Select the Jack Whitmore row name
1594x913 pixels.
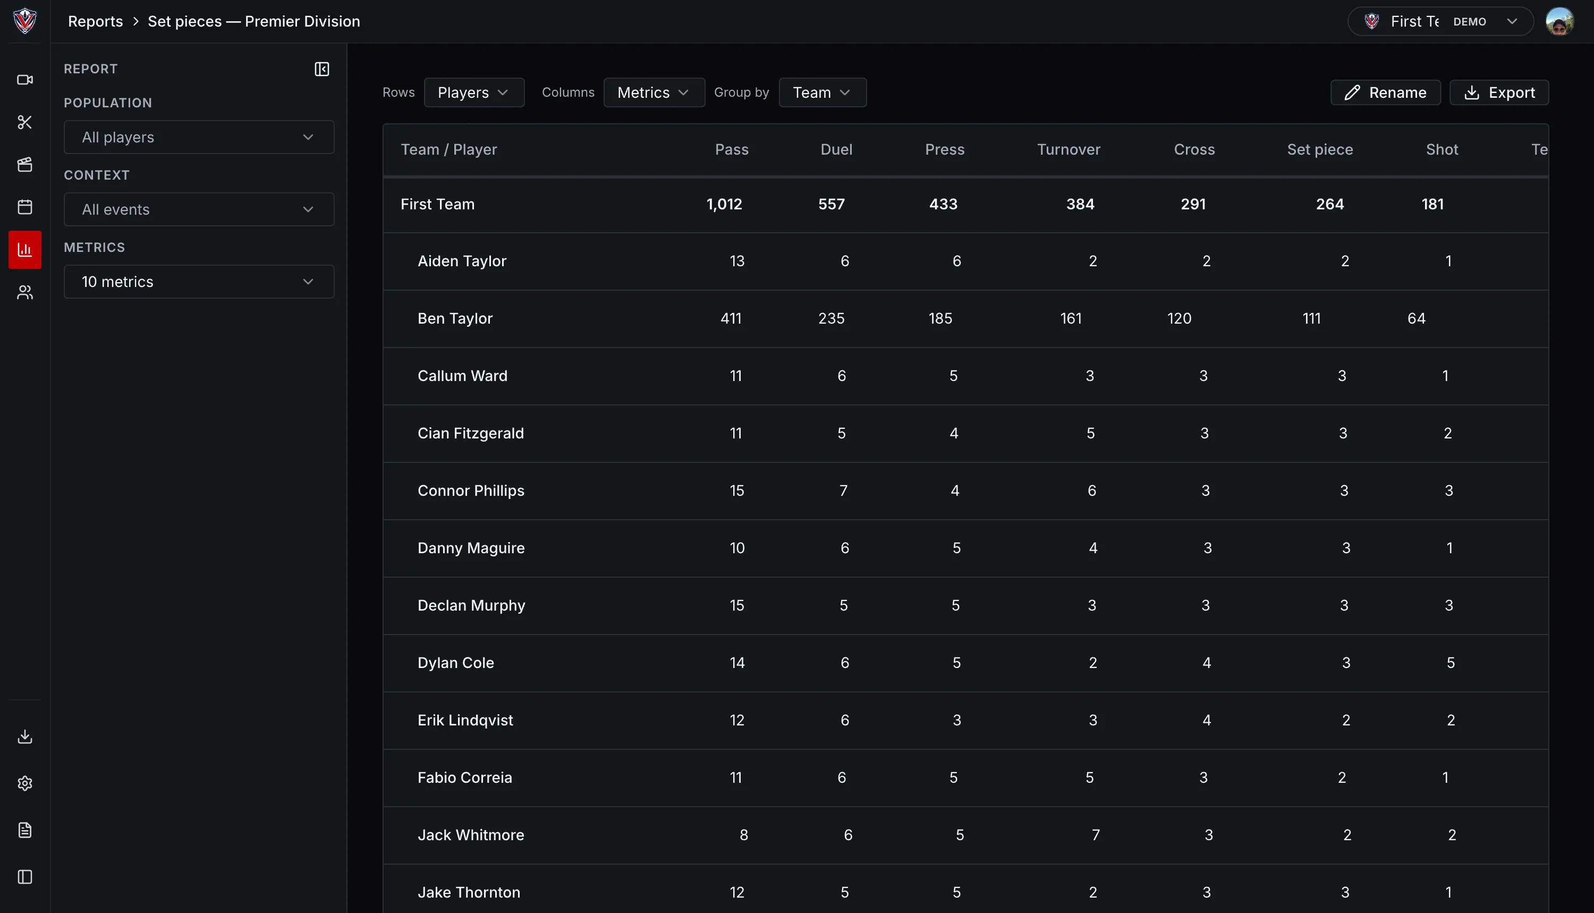471,835
